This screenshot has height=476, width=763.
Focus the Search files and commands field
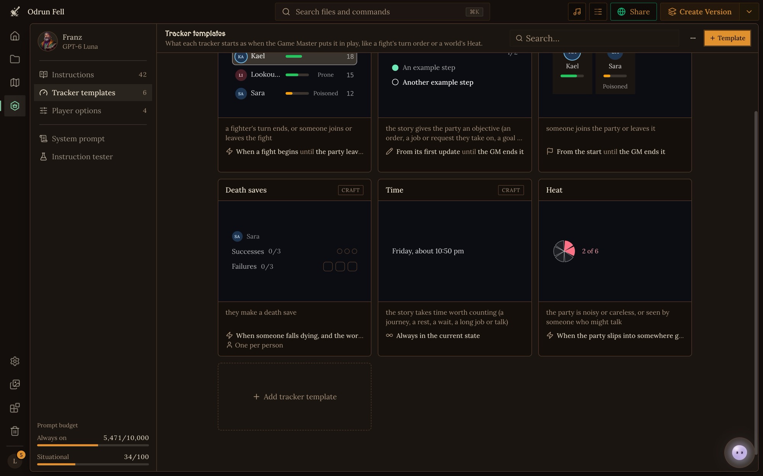point(382,12)
